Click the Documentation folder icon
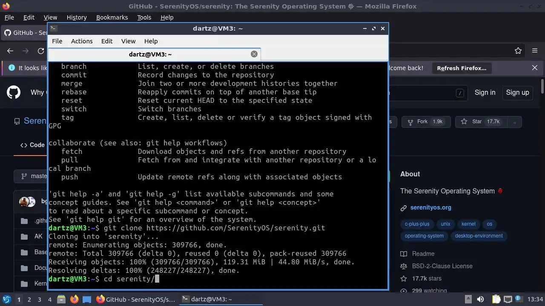The width and height of the screenshot is (545, 306). coord(25,268)
